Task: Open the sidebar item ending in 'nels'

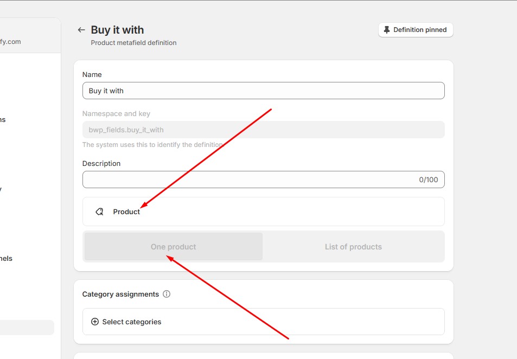Action: [x=7, y=259]
